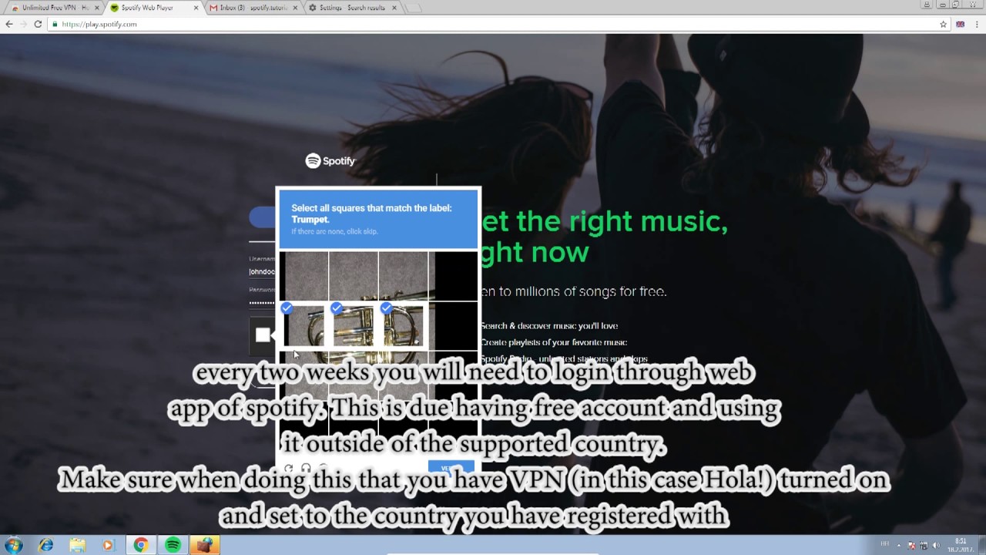Open the volume control in system tray
The height and width of the screenshot is (555, 986).
[x=937, y=545]
